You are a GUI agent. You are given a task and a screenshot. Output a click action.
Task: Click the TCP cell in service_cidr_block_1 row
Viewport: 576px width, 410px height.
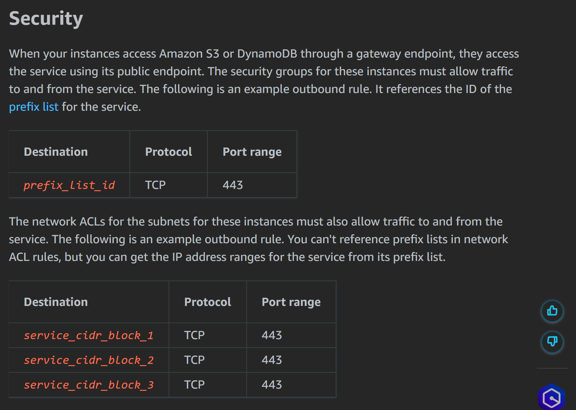click(x=194, y=335)
